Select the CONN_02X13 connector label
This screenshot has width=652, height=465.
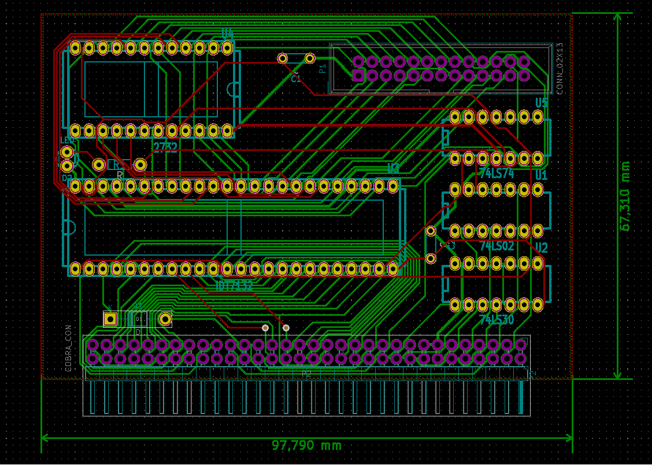click(560, 68)
